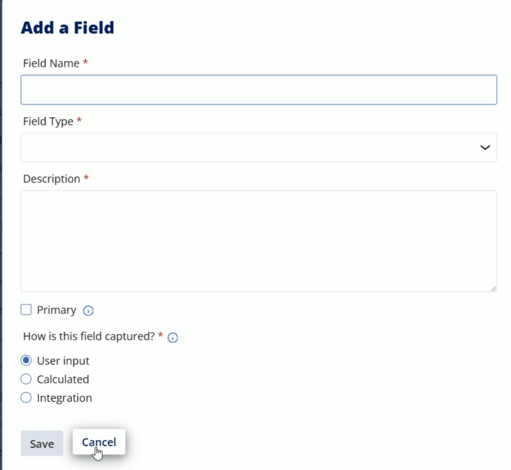
Task: Click the 'How is this field captured?' label
Action: click(x=89, y=336)
